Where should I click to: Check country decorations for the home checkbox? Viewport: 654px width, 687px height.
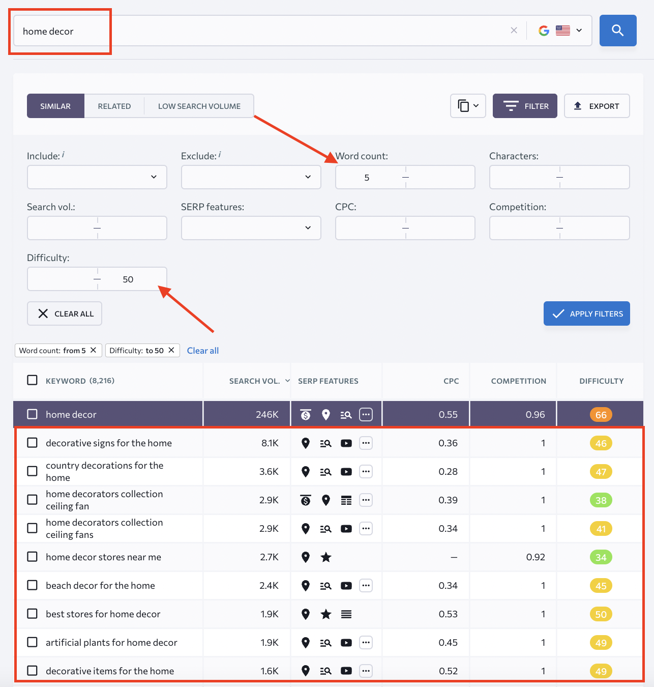point(32,471)
